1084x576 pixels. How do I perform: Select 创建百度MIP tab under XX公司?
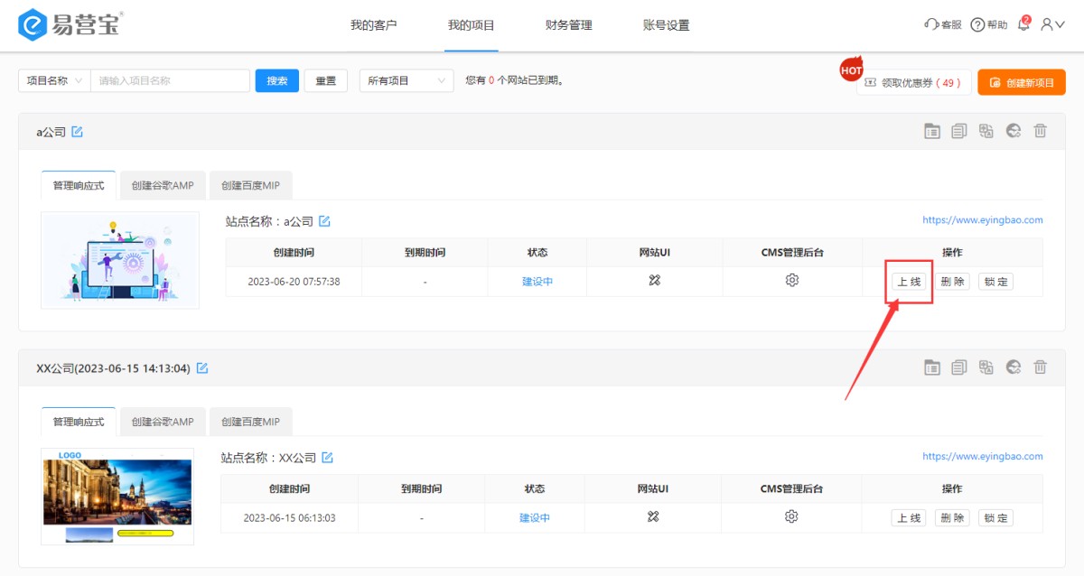click(x=250, y=422)
